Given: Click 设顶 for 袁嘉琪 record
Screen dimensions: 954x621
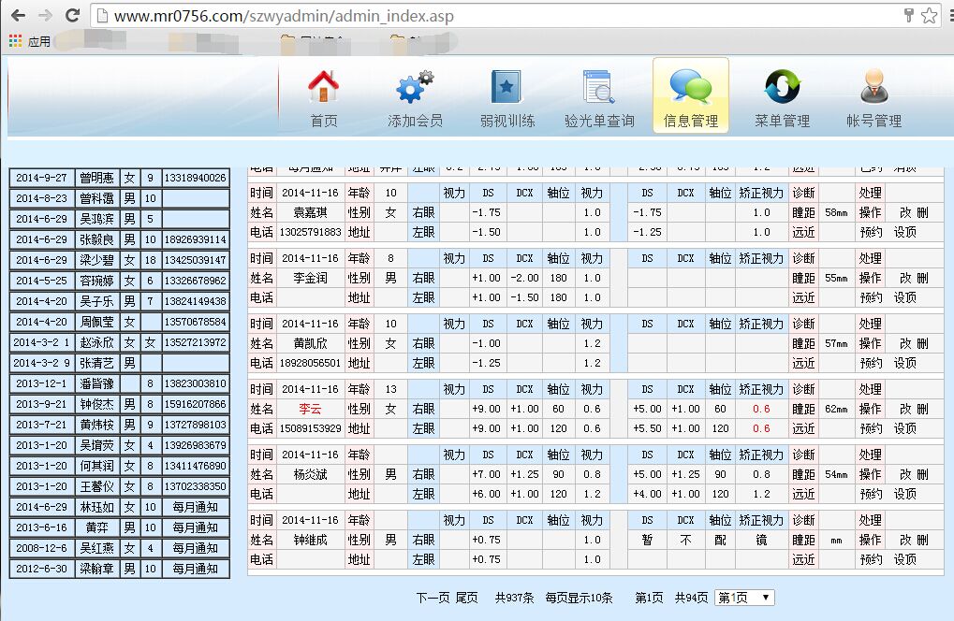Looking at the screenshot, I should tap(904, 232).
